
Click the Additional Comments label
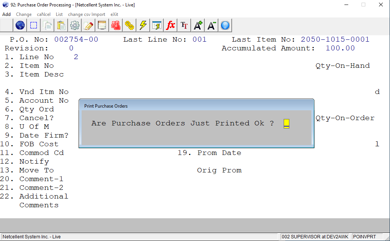click(x=44, y=200)
